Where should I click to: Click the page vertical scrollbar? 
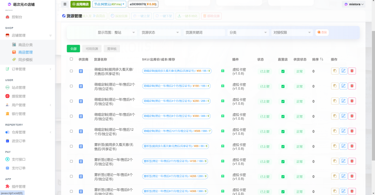(373, 95)
